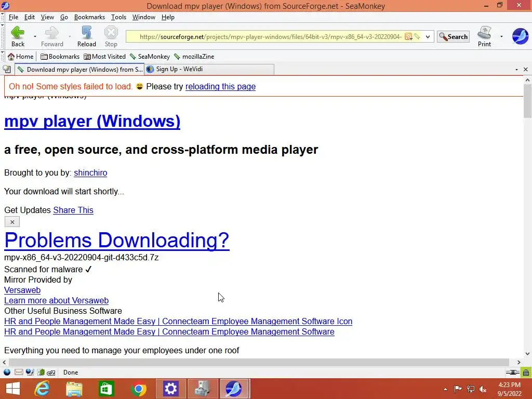Click the SeaMonkey throbber logo in the toolbar
The width and height of the screenshot is (532, 399).
coord(520,36)
